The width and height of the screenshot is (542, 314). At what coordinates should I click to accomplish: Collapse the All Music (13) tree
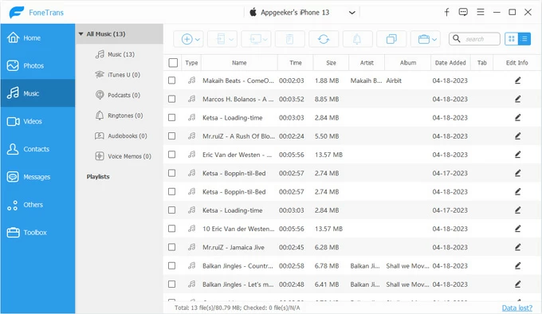point(81,33)
